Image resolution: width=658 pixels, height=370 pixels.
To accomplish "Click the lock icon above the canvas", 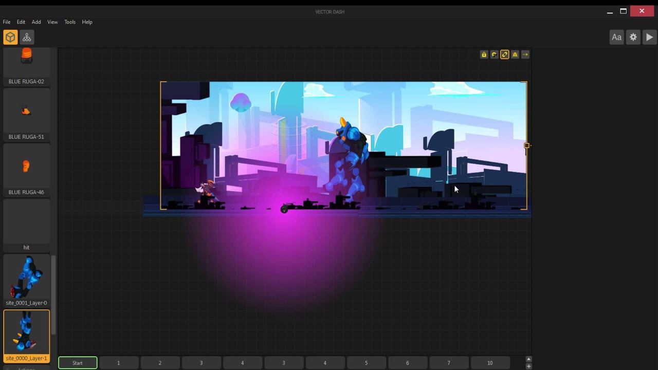I will tap(484, 54).
